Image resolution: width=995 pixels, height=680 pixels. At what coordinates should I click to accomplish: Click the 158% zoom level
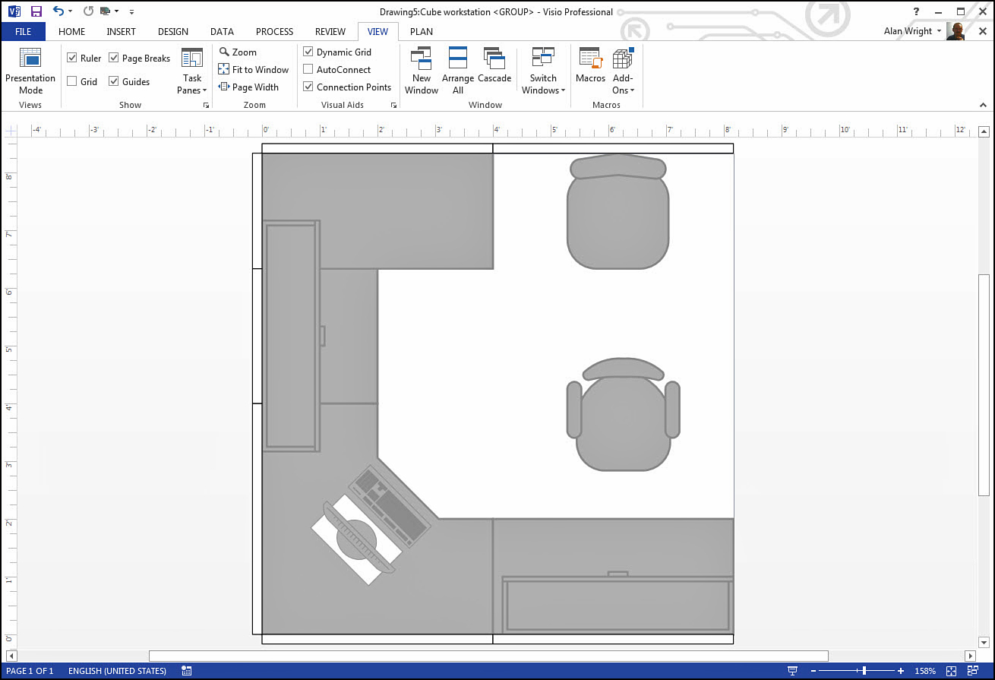[x=925, y=671]
